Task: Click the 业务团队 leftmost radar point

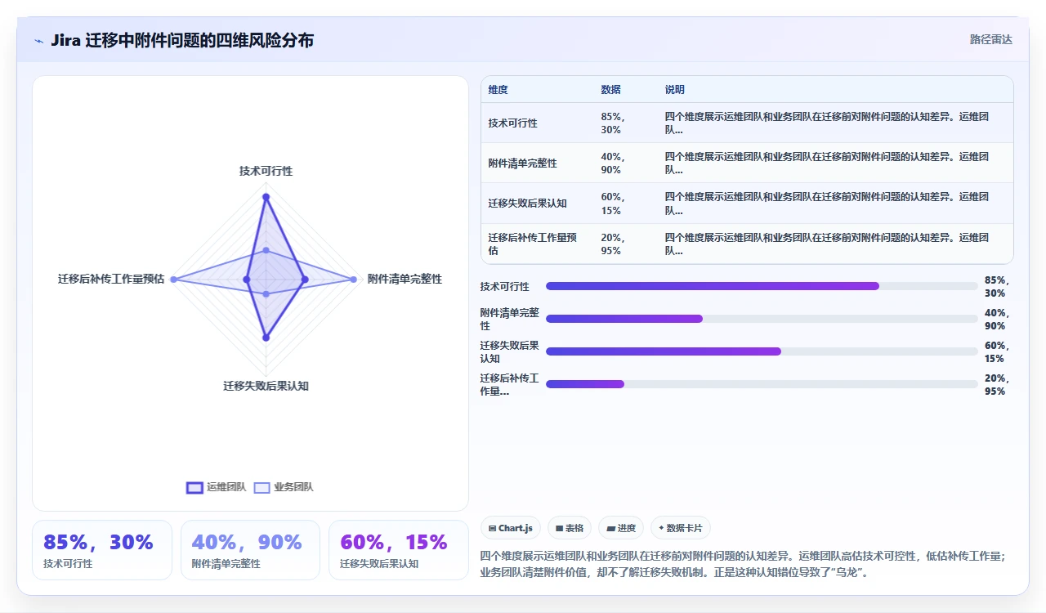Action: (173, 280)
